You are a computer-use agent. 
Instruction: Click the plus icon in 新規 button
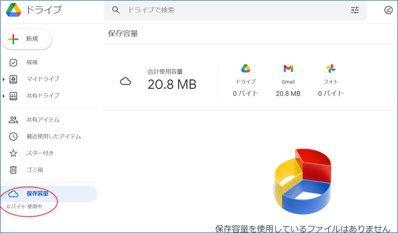pos(13,39)
